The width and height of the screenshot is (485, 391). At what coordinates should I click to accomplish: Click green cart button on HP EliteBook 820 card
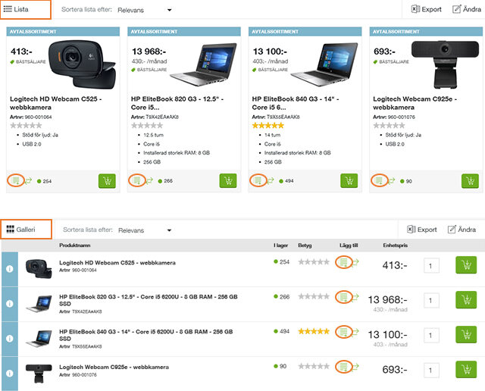(x=227, y=181)
